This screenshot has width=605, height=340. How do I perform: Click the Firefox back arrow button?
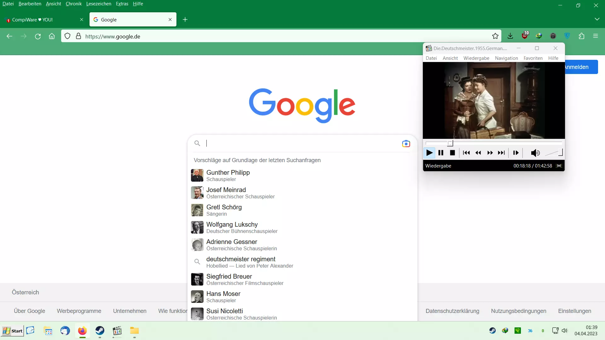[9, 36]
